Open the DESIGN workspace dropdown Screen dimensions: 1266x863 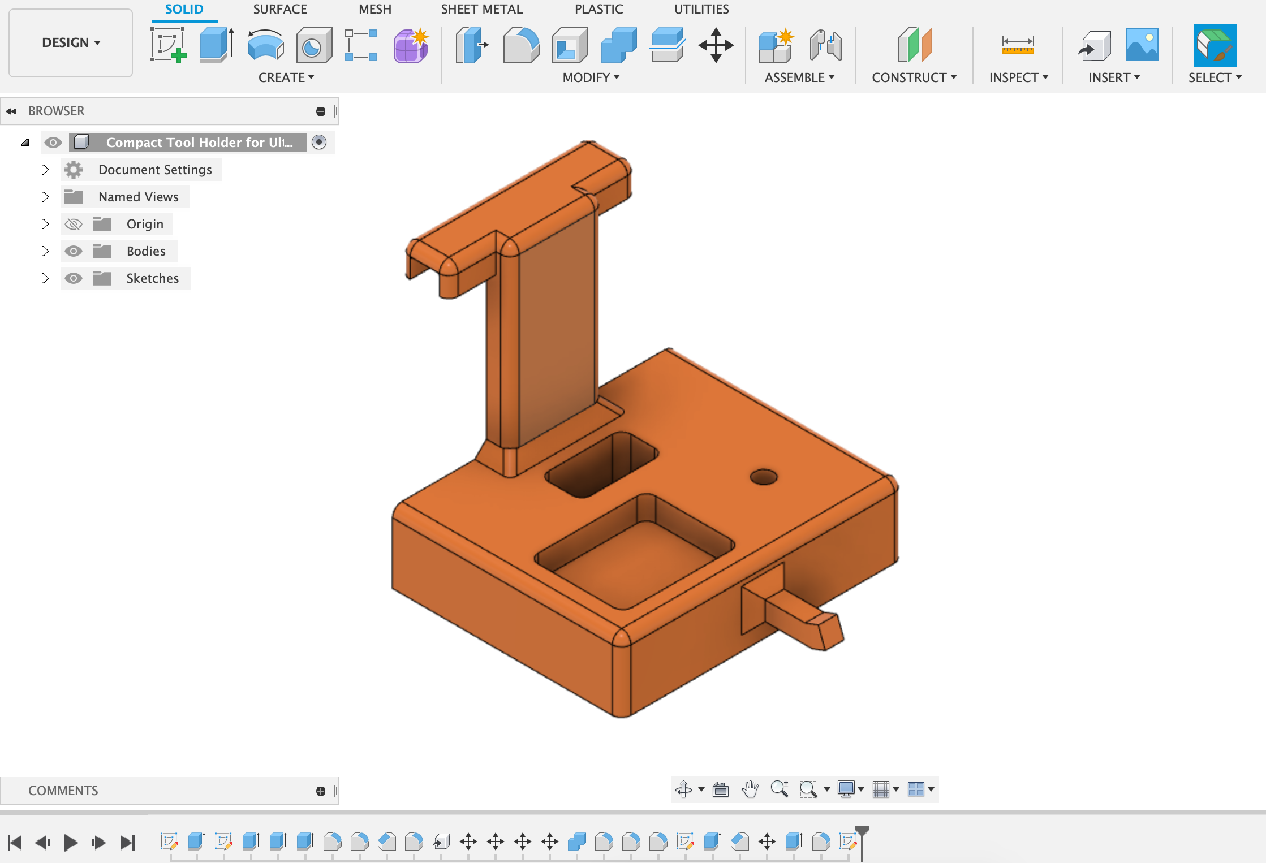[x=71, y=42]
